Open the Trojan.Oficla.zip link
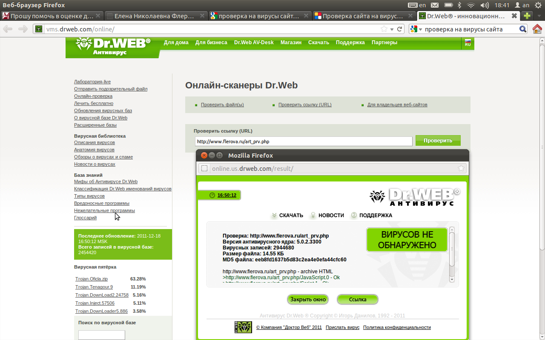Viewport: 545px width, 340px height. (x=92, y=279)
